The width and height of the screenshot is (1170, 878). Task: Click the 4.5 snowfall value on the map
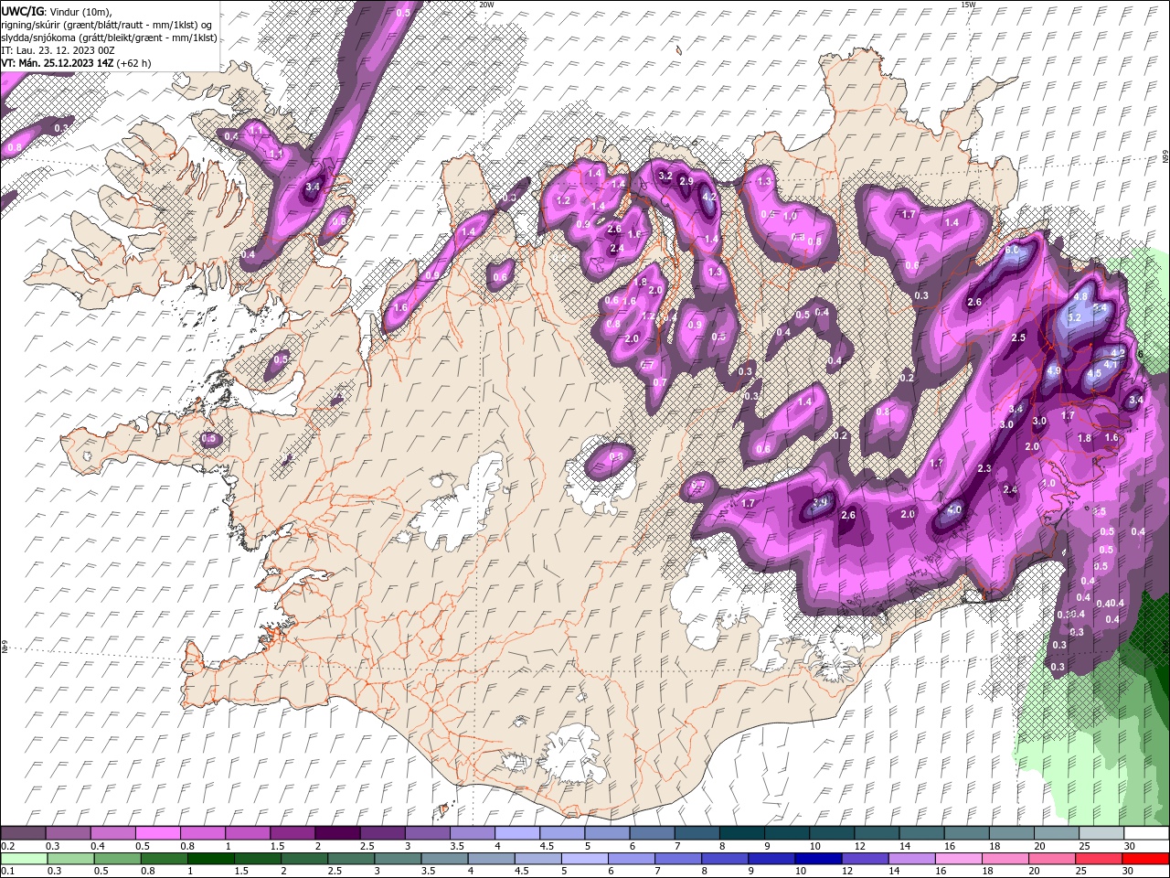[x=1094, y=374]
